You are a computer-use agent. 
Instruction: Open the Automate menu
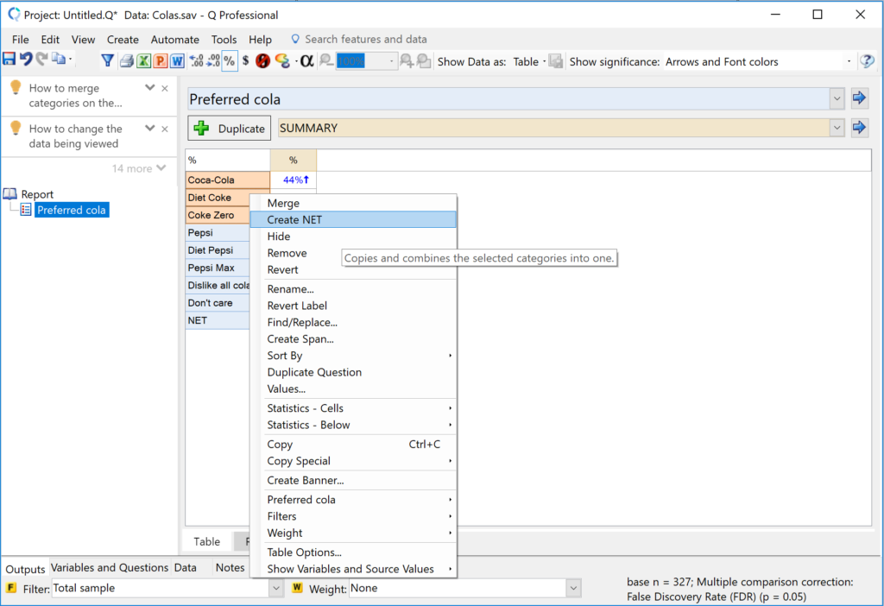(x=174, y=40)
